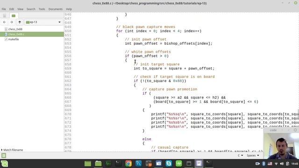Open the battery power tray icon
Image resolution: width=299 pixels, height=168 pixels.
pyautogui.click(x=288, y=164)
